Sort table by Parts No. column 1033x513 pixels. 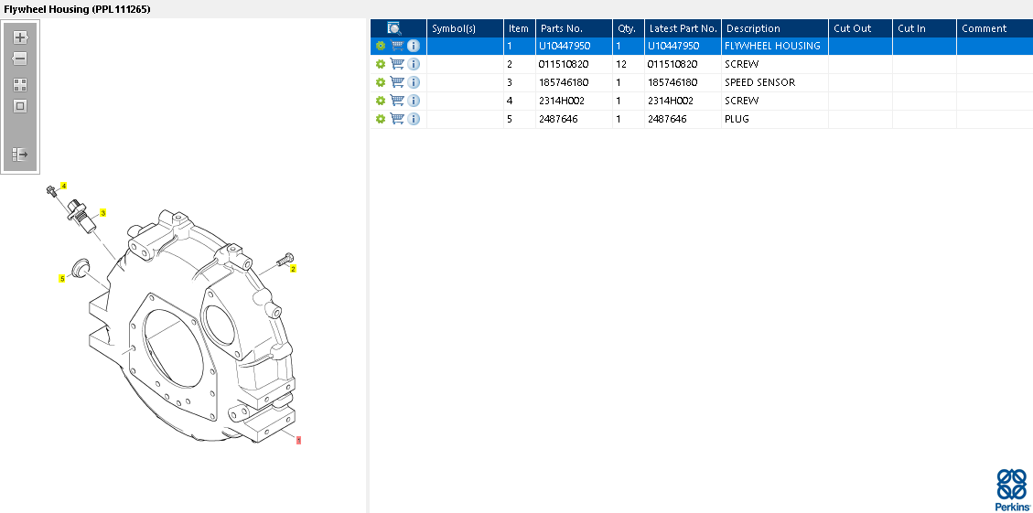click(x=561, y=28)
